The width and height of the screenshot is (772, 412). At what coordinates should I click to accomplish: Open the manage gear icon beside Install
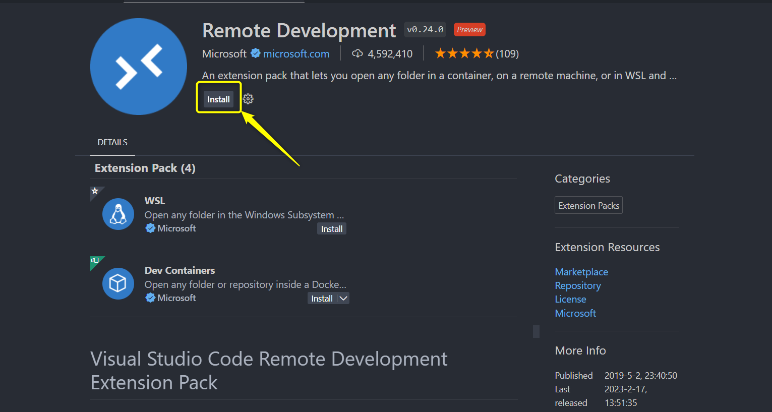tap(248, 99)
